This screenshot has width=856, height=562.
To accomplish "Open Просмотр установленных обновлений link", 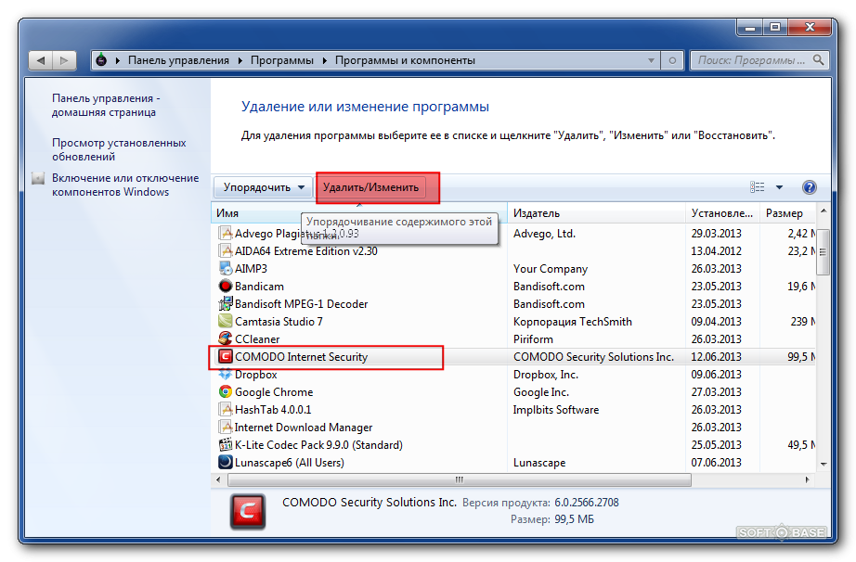I will coord(119,149).
